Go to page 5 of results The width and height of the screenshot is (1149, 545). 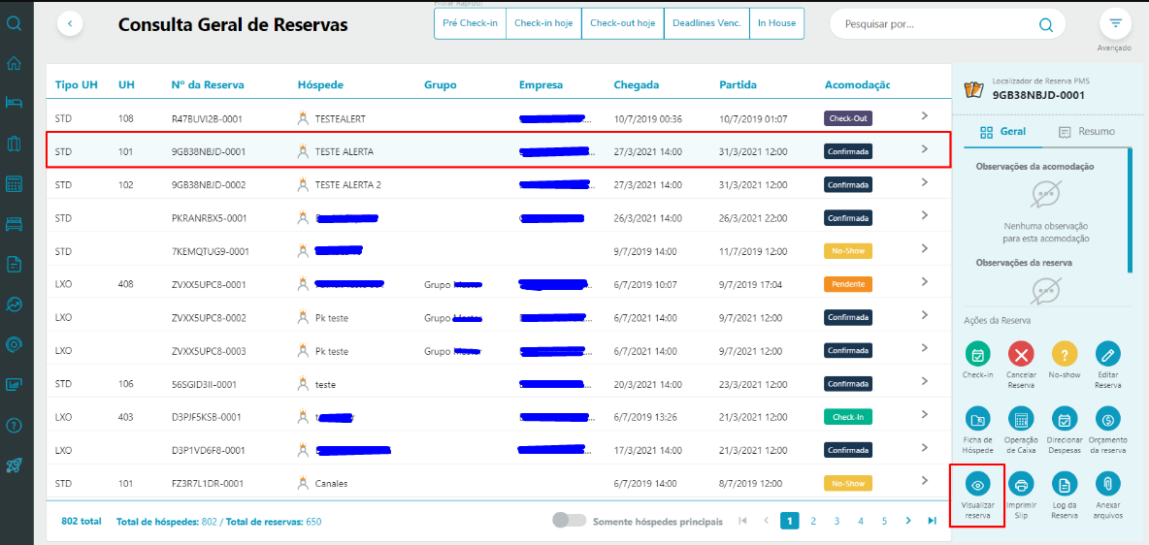click(884, 521)
